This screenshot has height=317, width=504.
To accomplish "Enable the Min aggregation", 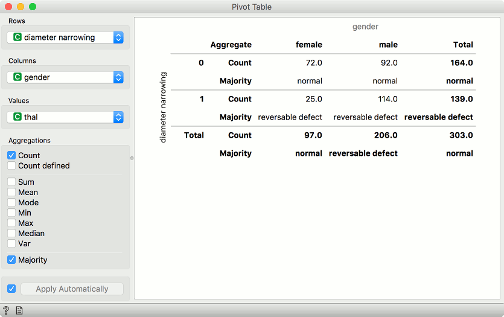I will pos(11,213).
